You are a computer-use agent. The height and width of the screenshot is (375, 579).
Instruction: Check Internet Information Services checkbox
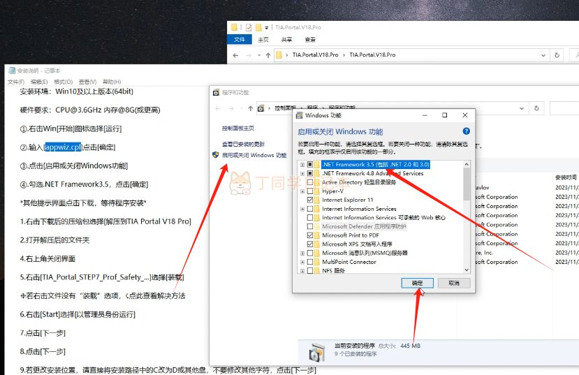coord(310,209)
